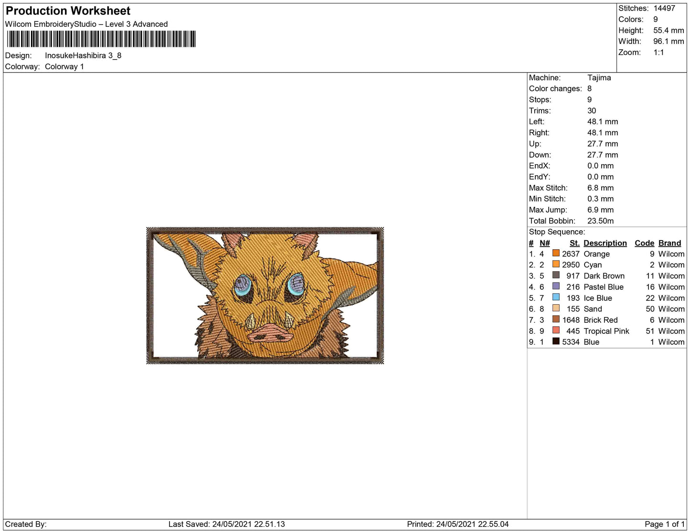The width and height of the screenshot is (690, 531).
Task: Click the Max Jump value 6.9 mm
Action: 601,210
